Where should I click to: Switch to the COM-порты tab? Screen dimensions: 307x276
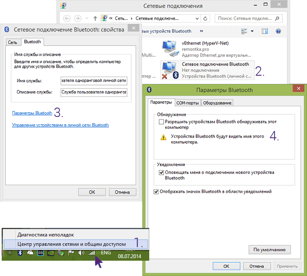pos(187,103)
